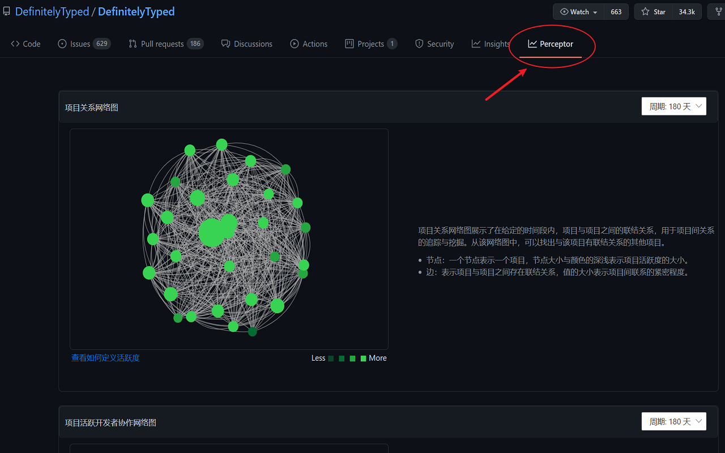The height and width of the screenshot is (453, 725).
Task: Open the Projects tab
Action: [370, 44]
